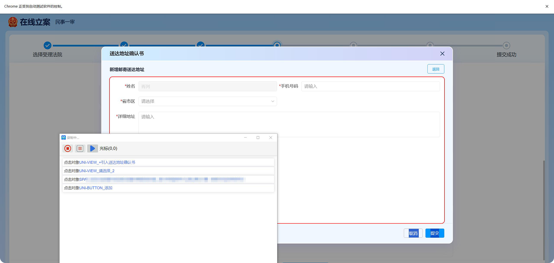The width and height of the screenshot is (554, 263).
Task: Click the court emblem logo icon
Action: pyautogui.click(x=13, y=22)
